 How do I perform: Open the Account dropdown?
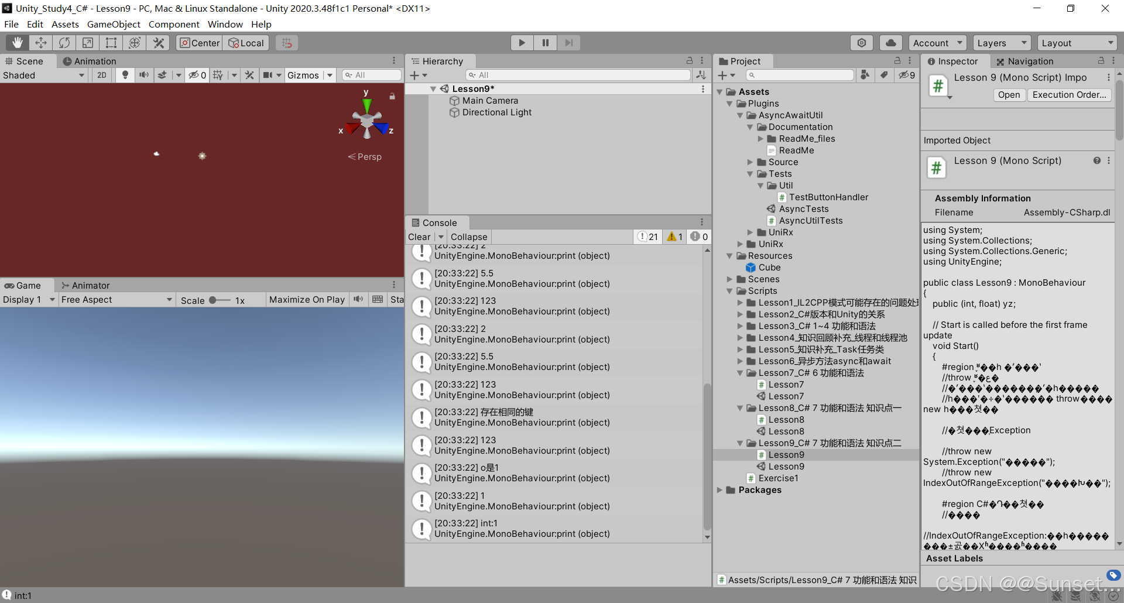[x=938, y=43]
